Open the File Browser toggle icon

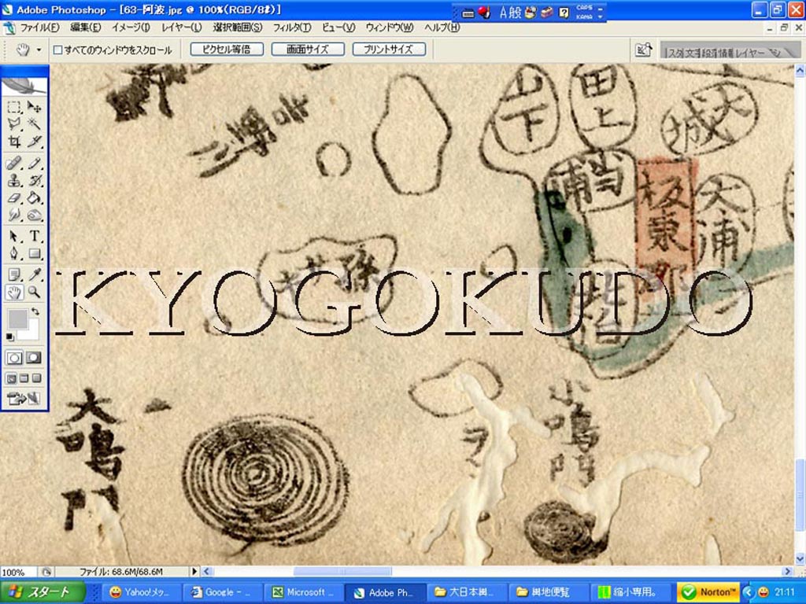pyautogui.click(x=644, y=50)
